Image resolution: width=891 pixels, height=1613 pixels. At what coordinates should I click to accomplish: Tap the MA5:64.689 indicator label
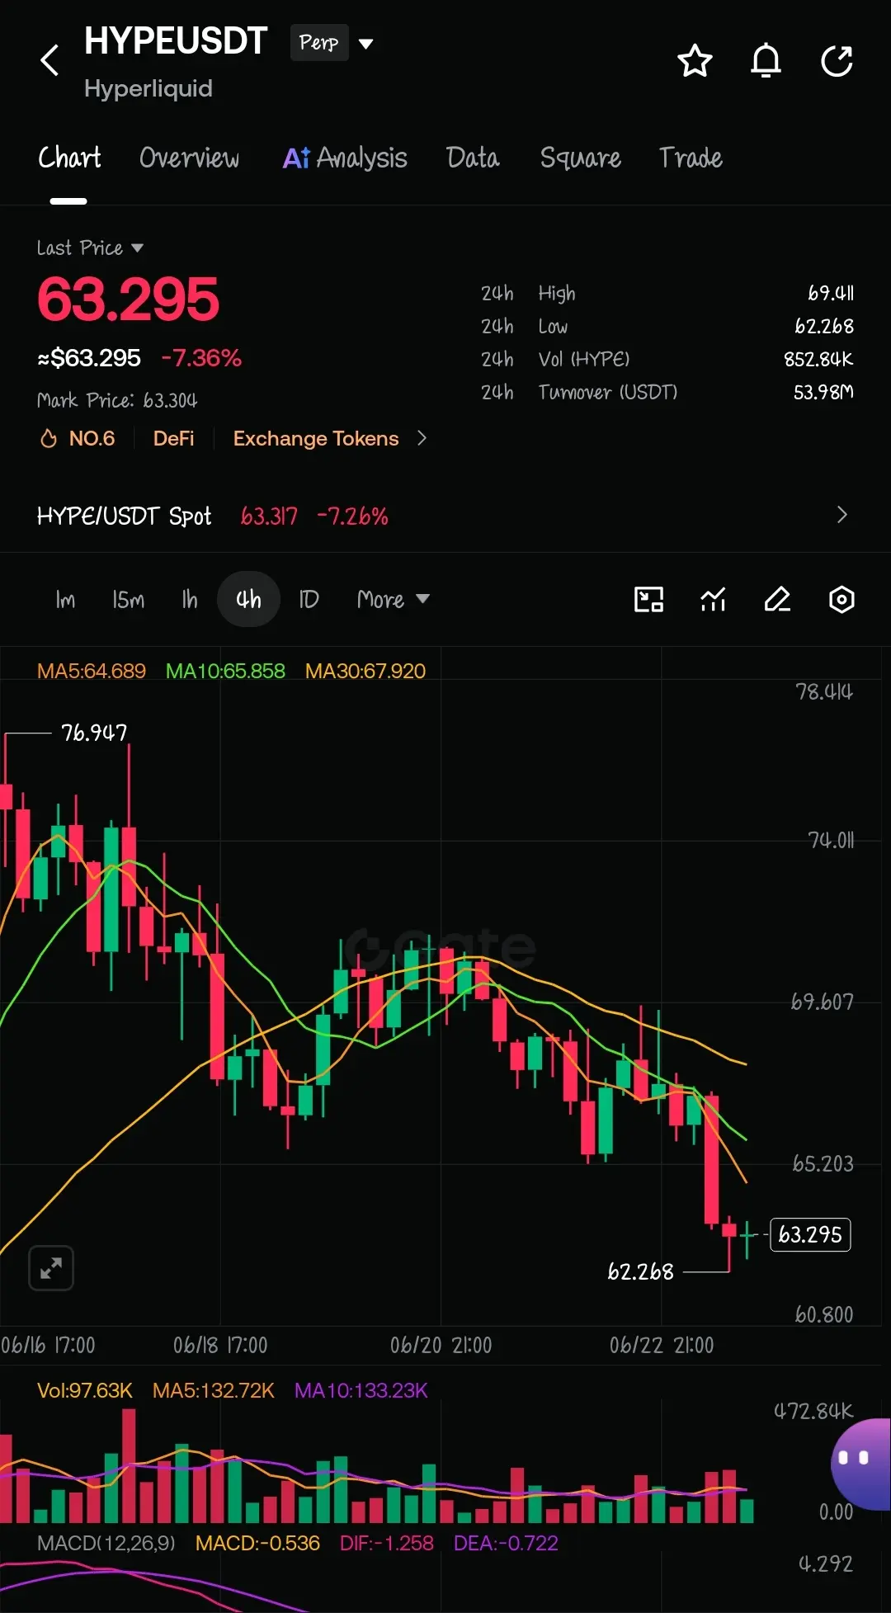pyautogui.click(x=91, y=671)
